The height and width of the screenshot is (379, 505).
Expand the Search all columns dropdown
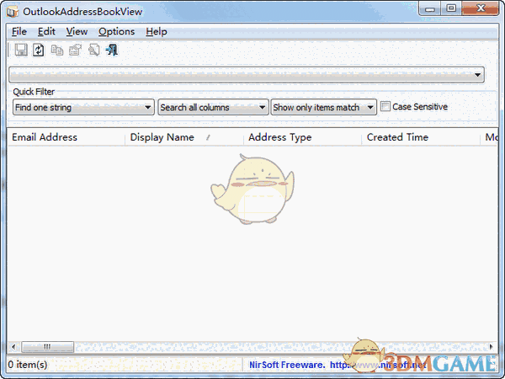click(x=213, y=107)
